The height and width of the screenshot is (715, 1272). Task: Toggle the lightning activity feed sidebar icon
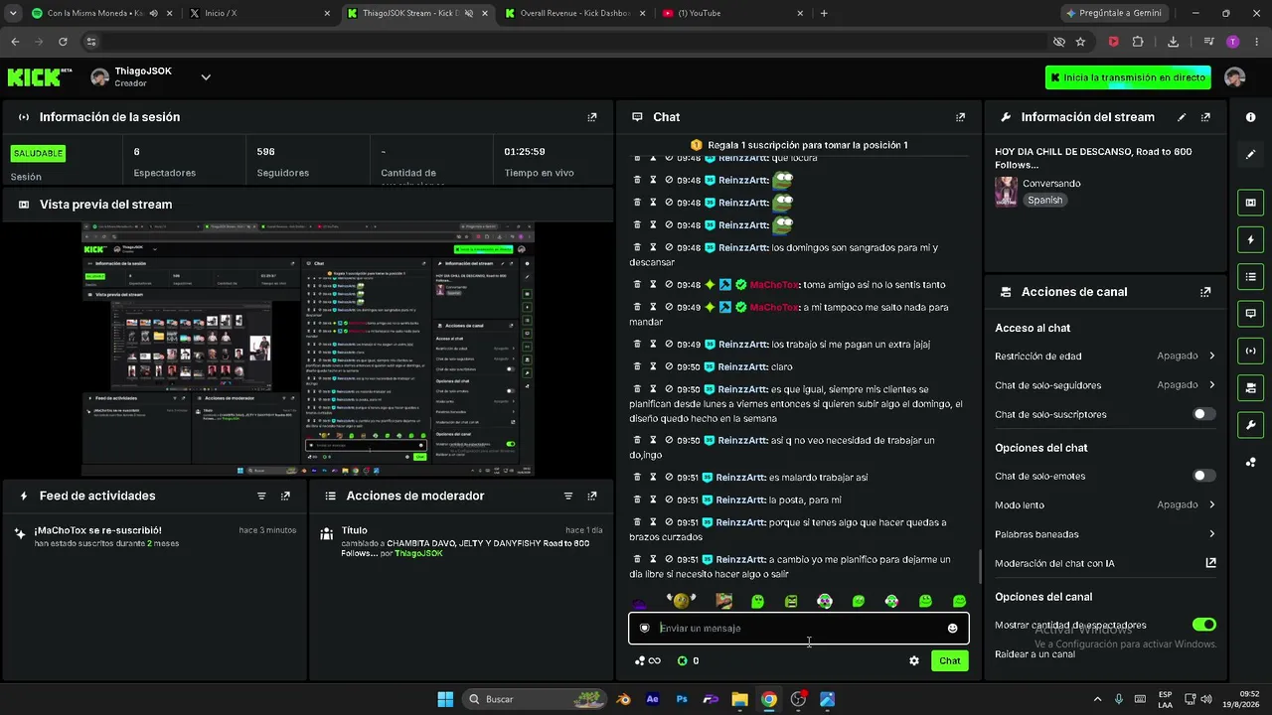[1250, 239]
